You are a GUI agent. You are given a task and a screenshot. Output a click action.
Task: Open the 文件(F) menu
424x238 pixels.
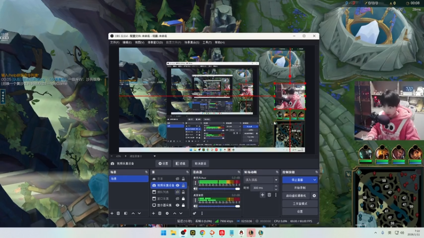(114, 42)
